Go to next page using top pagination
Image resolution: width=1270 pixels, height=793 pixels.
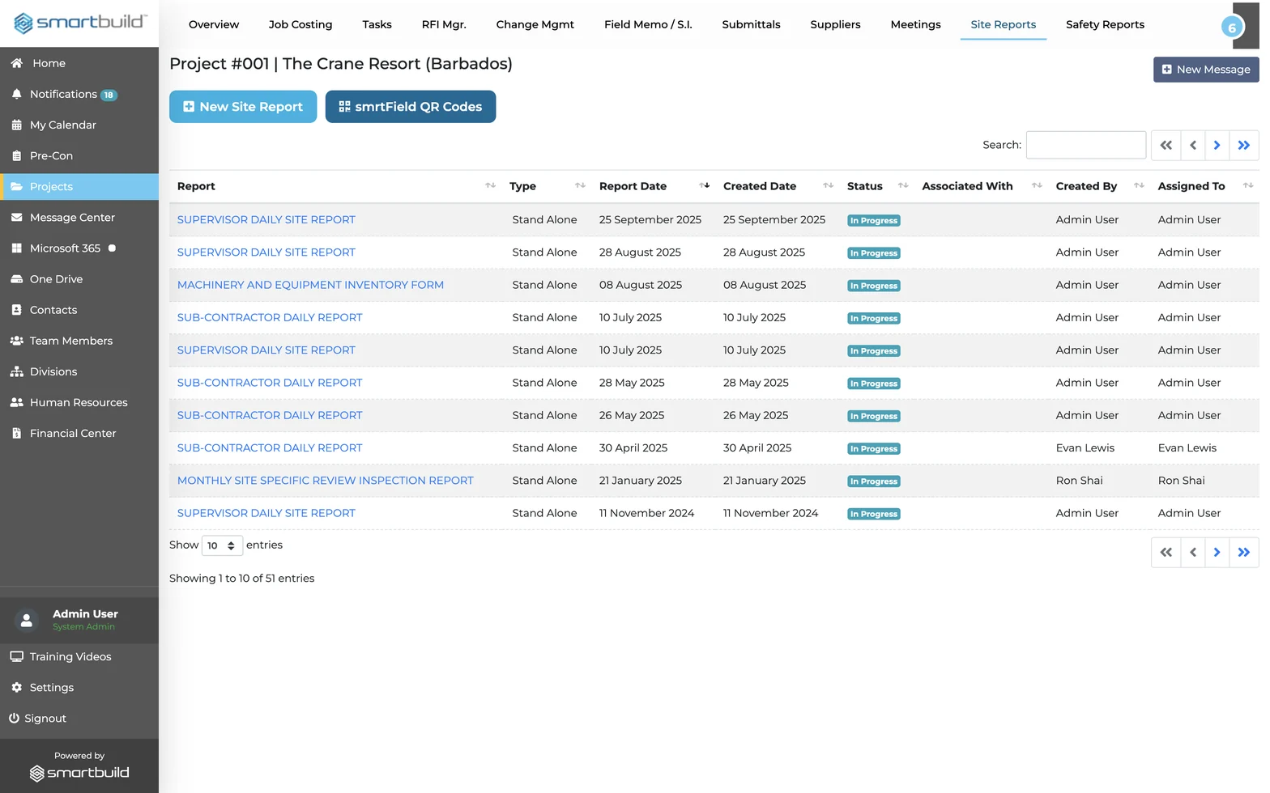tap(1217, 146)
